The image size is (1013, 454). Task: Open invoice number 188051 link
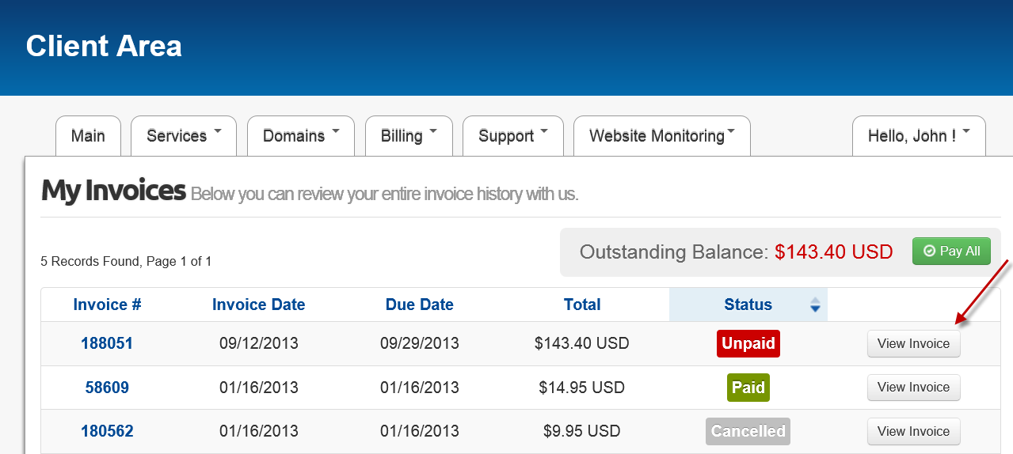pyautogui.click(x=107, y=344)
